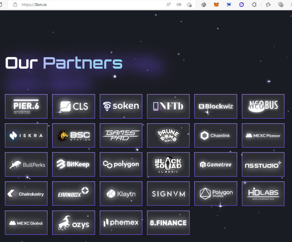The image size is (292, 242).
Task: Open the MEXC Global partner card
Action: 26,223
